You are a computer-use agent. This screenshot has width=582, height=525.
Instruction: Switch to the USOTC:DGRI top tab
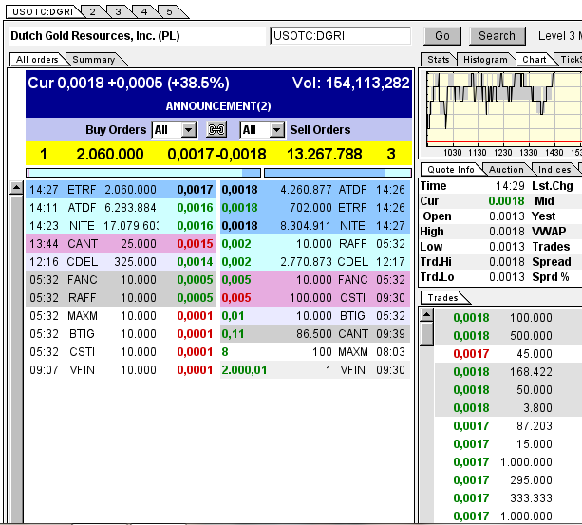43,12
